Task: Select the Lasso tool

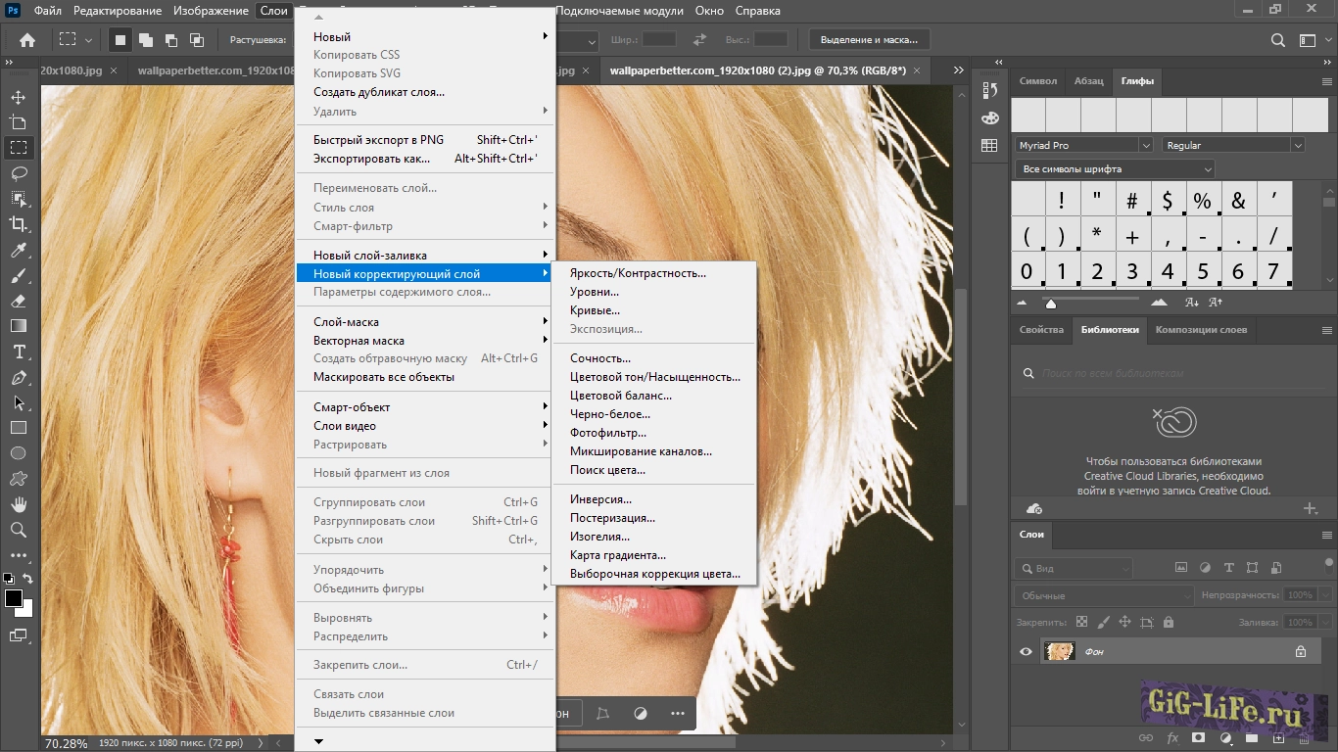Action: point(19,173)
